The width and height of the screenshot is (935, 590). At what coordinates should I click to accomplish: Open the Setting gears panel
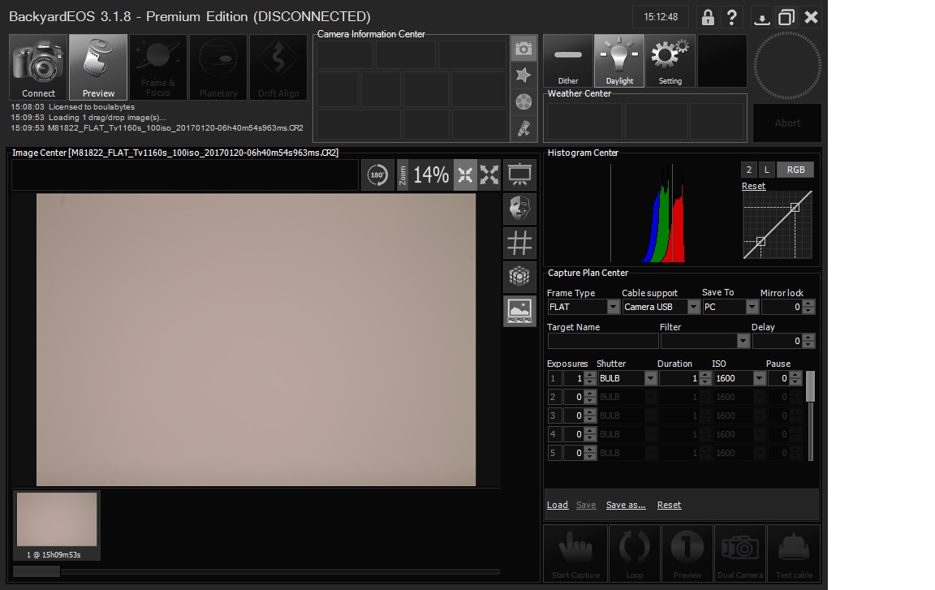670,61
